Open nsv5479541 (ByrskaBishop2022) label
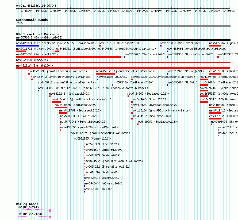238x220 pixels. (83, 122)
